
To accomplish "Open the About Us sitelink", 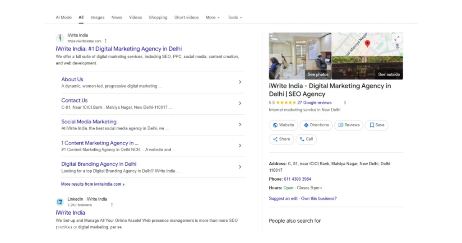I will [x=72, y=79].
